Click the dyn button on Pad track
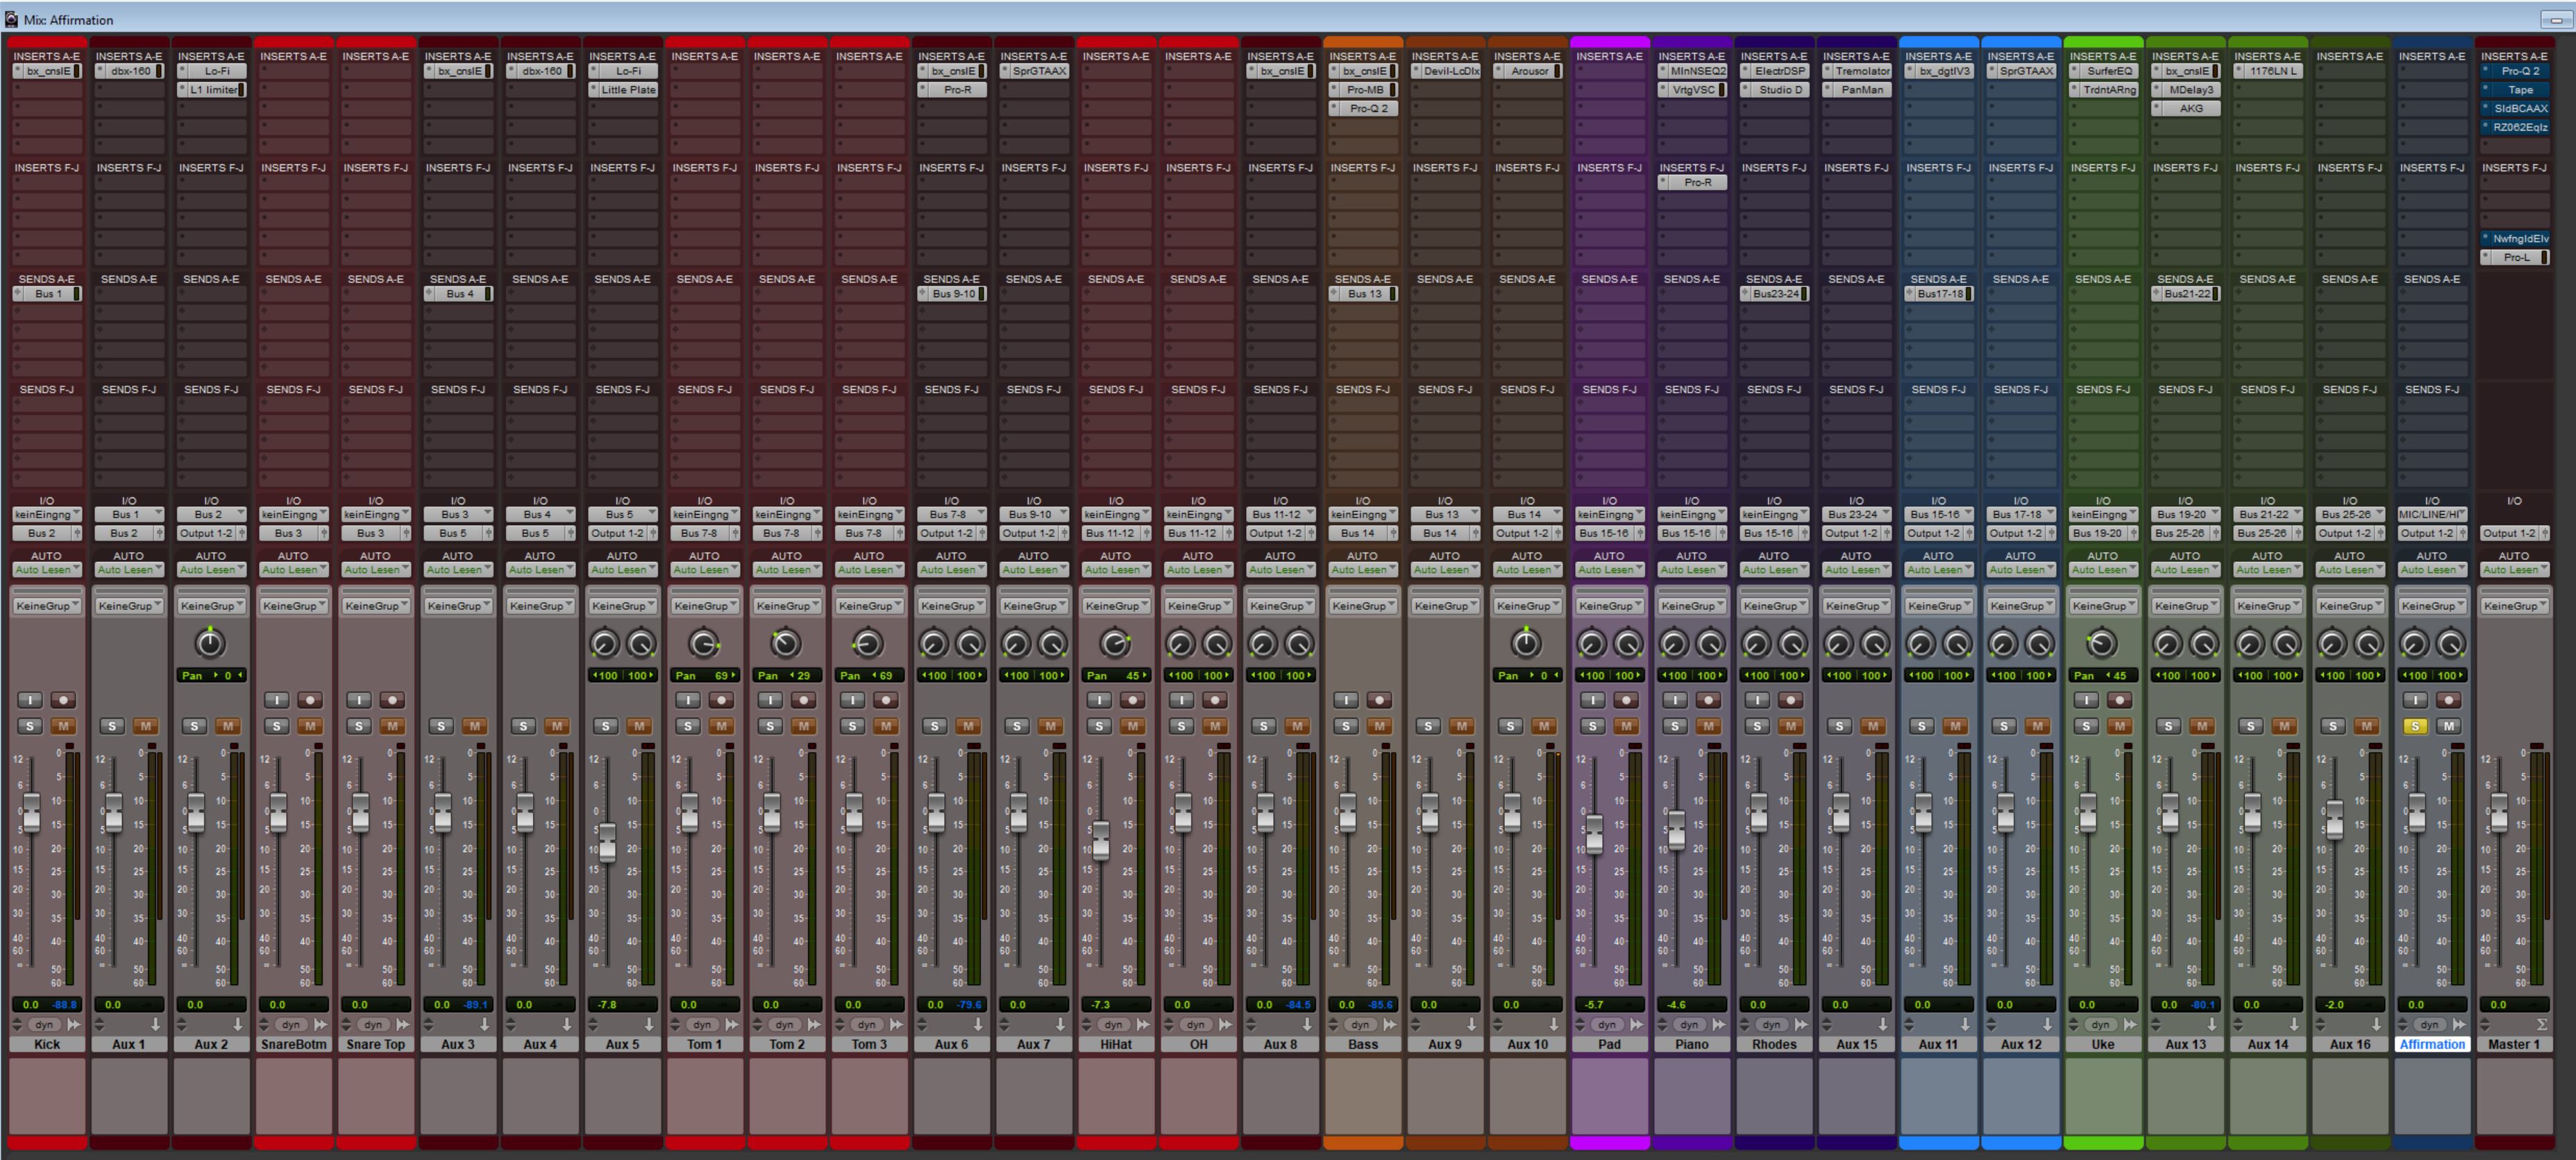2576x1160 pixels. tap(1606, 1025)
